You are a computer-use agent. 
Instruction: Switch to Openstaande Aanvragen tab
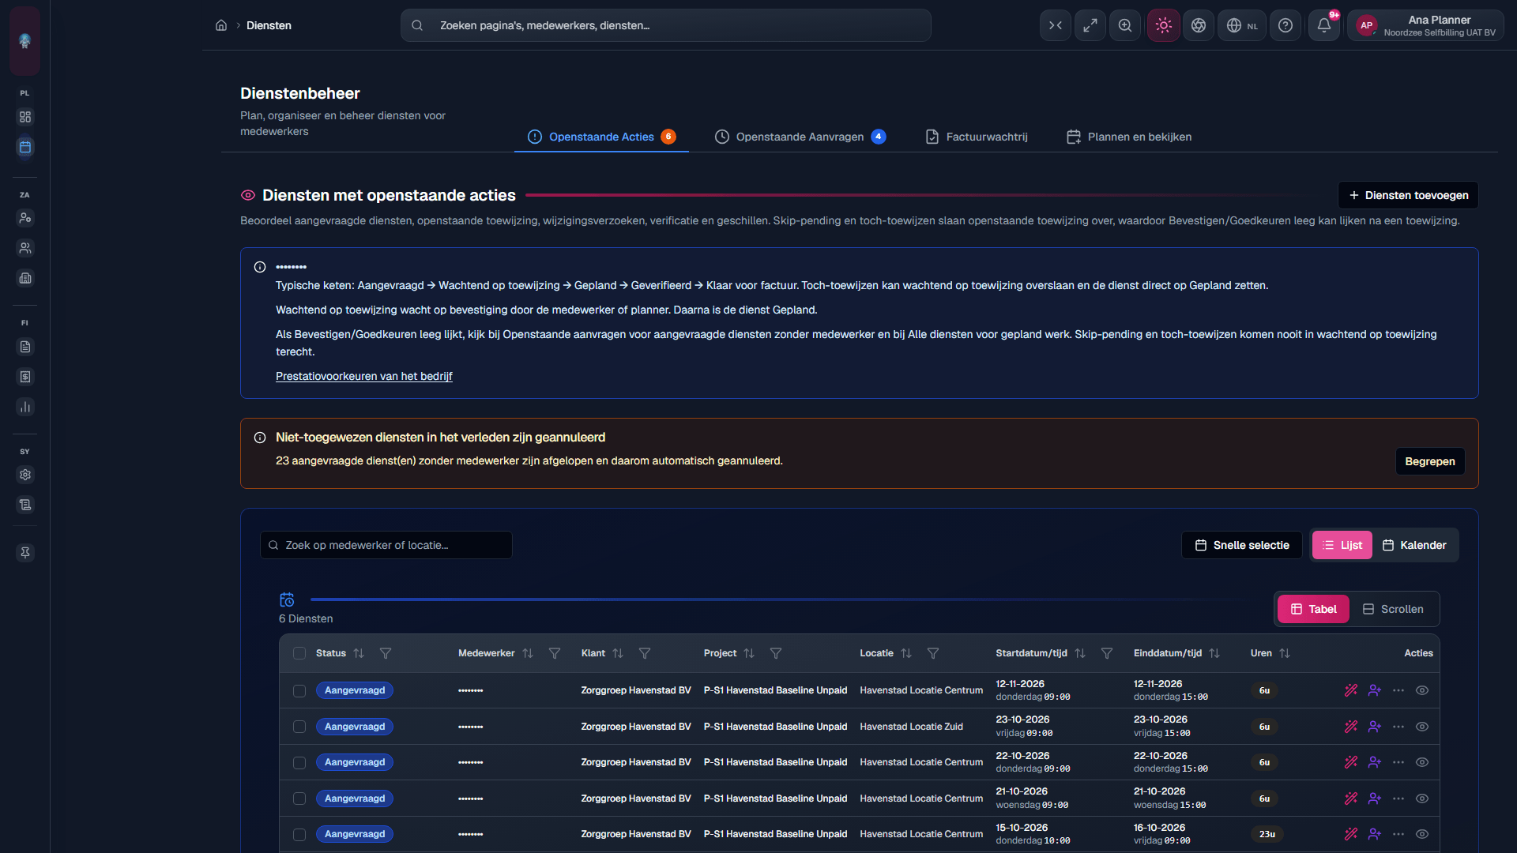tap(800, 137)
